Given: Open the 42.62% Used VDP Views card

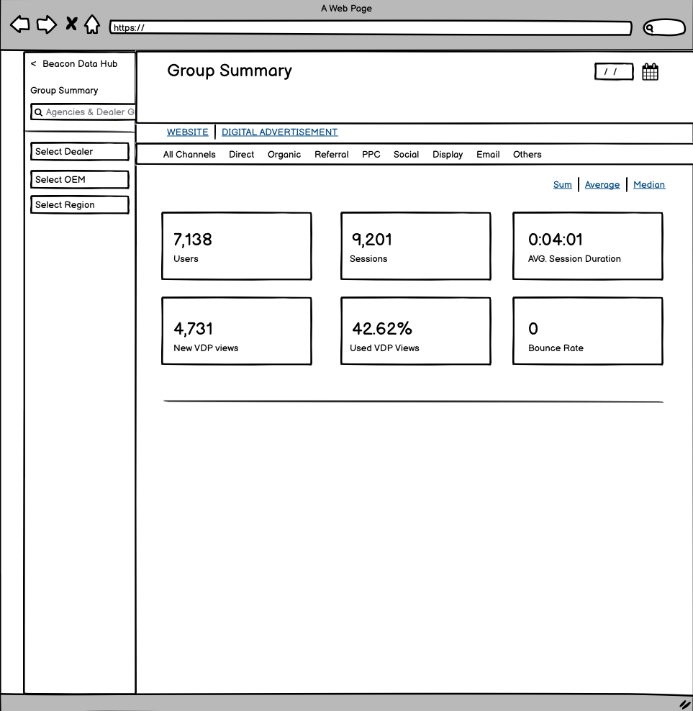Looking at the screenshot, I should [x=415, y=331].
